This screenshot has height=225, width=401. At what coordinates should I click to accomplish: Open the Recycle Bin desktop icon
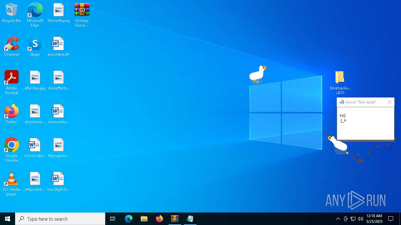[x=12, y=13]
